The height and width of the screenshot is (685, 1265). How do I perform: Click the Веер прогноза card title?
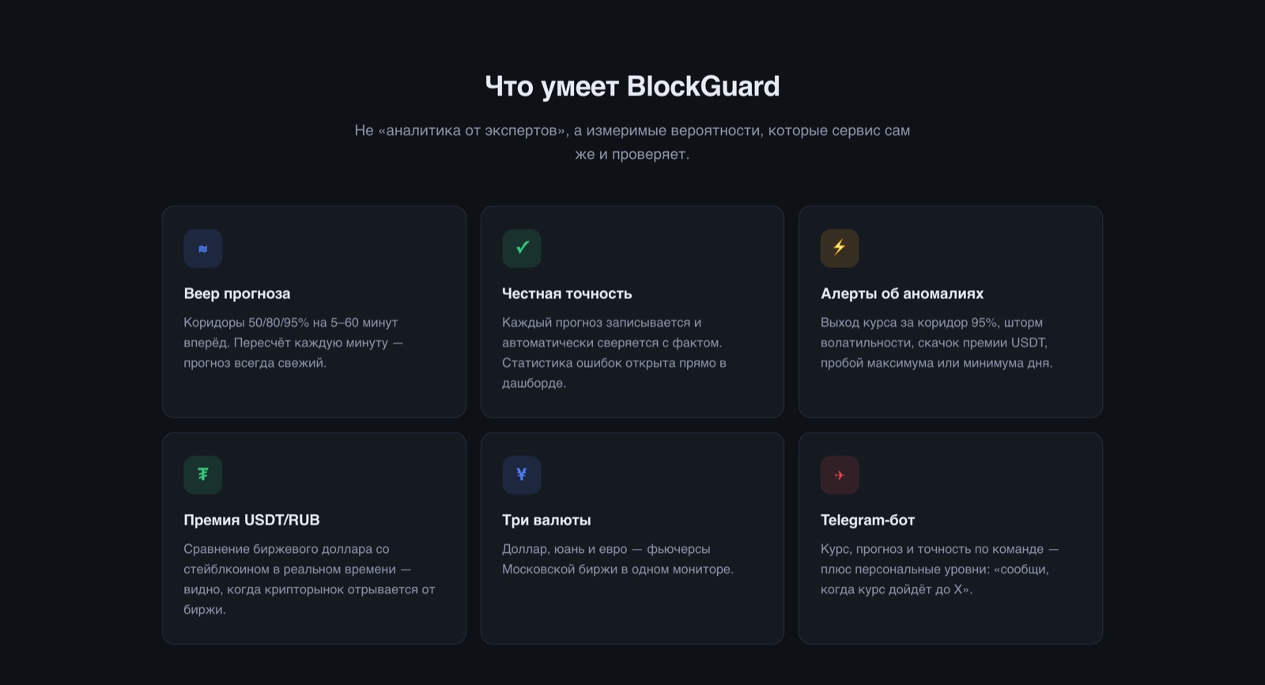click(x=237, y=293)
